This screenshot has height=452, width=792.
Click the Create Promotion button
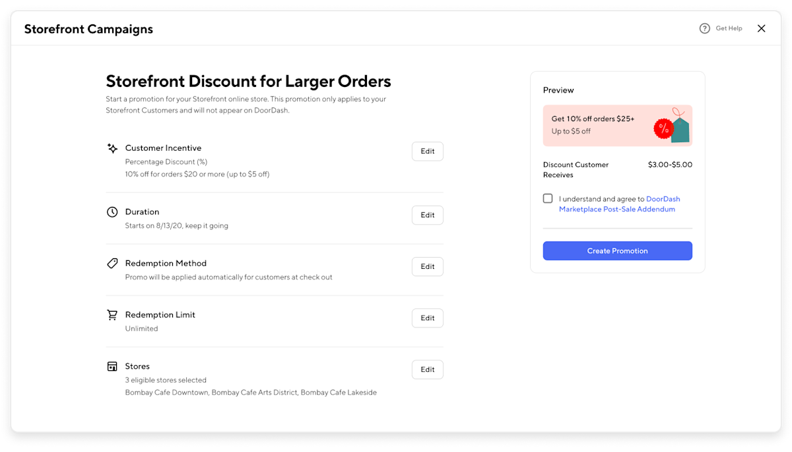(617, 250)
